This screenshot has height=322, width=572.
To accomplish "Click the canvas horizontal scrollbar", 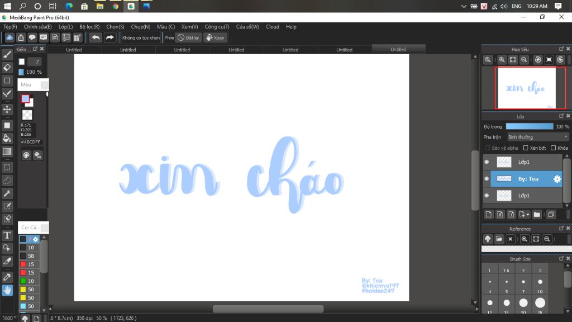I will 268,309.
